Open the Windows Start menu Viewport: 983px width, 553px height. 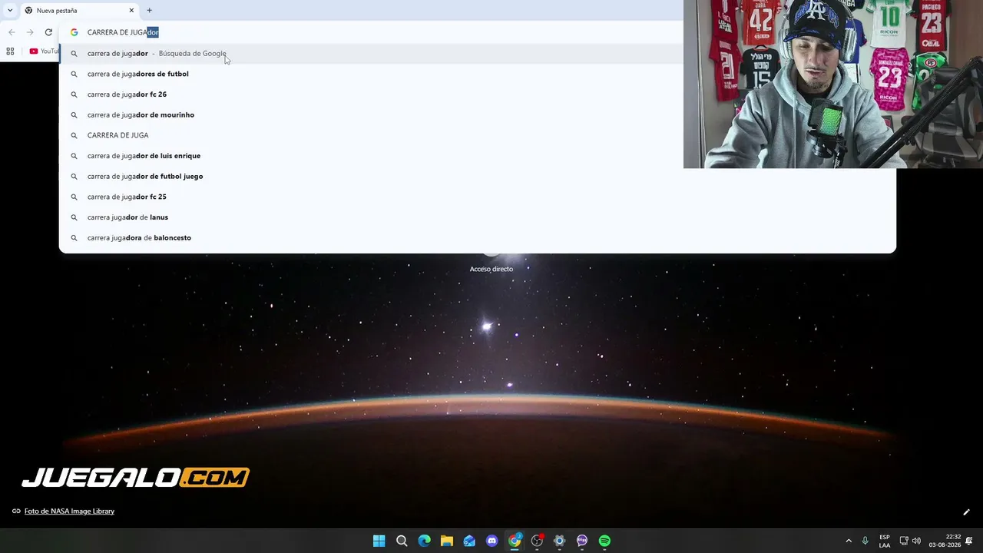point(379,541)
